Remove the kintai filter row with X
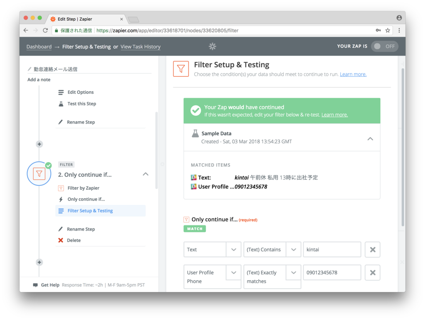 [373, 249]
